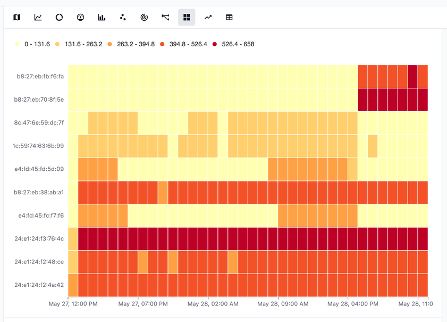Select the radial chart visualization
447x322 pixels.
click(x=144, y=18)
